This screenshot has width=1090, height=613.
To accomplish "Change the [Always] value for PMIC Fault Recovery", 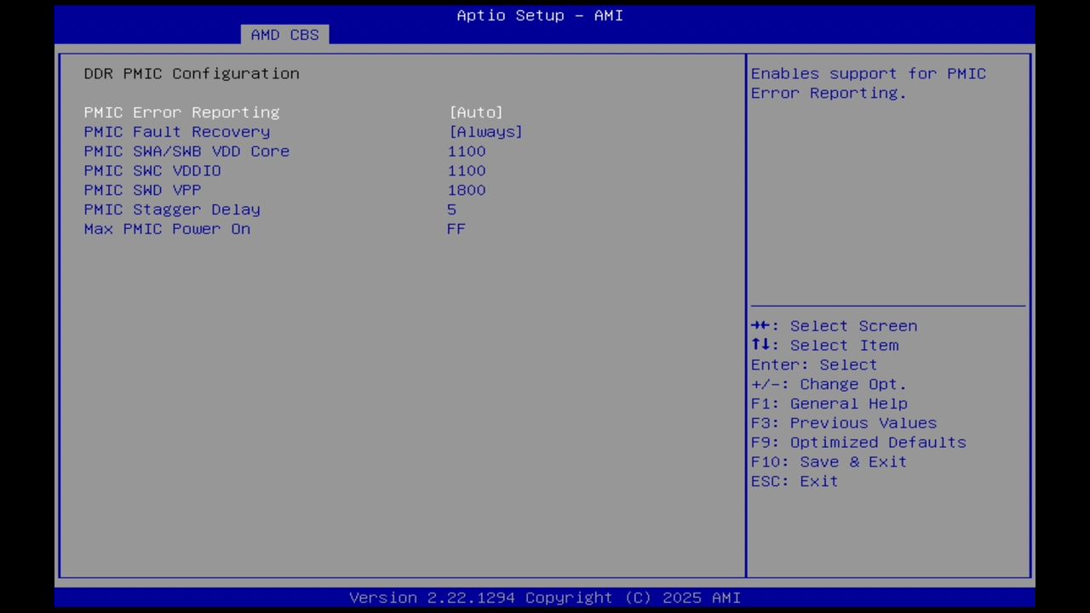I will (485, 131).
